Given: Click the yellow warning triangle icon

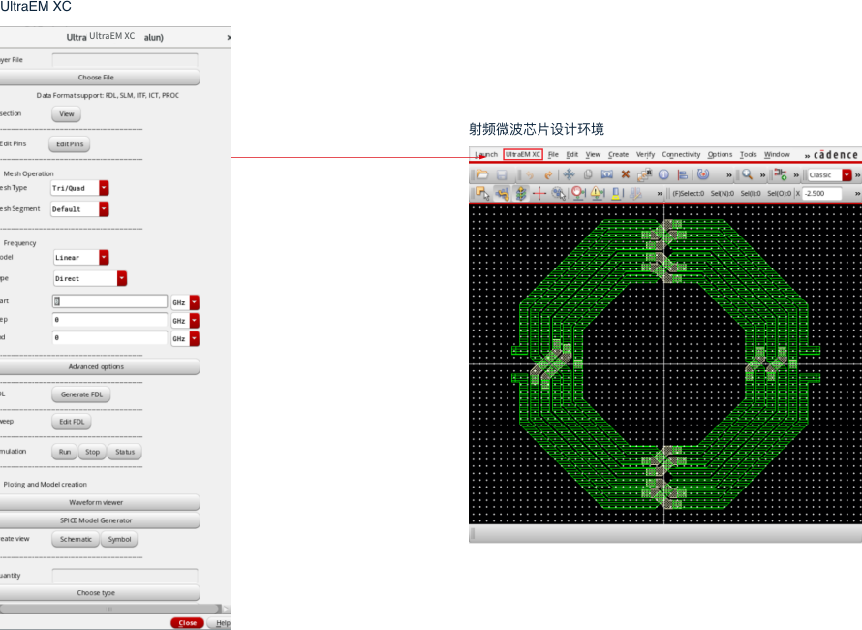Looking at the screenshot, I should tap(597, 193).
